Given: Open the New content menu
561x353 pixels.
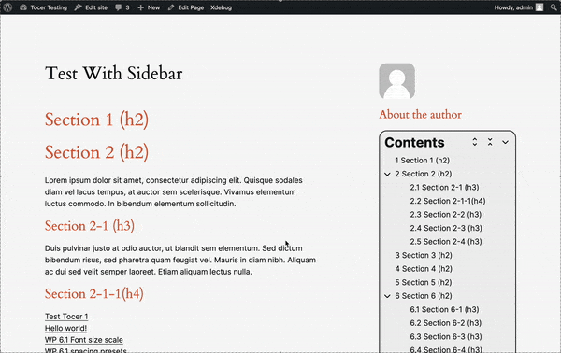Looking at the screenshot, I should pyautogui.click(x=149, y=7).
